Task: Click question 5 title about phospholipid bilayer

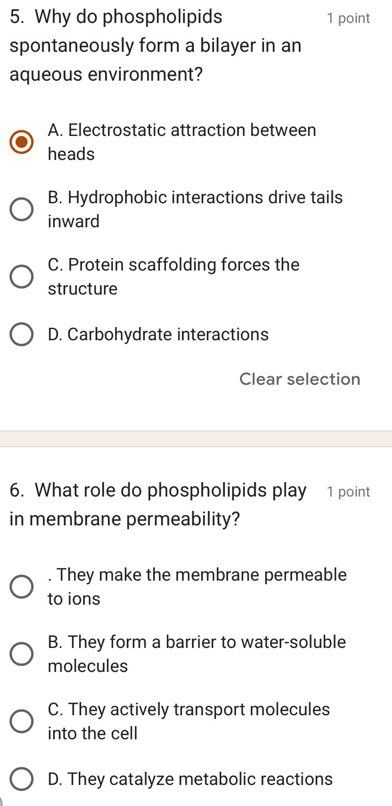Action: click(x=155, y=46)
